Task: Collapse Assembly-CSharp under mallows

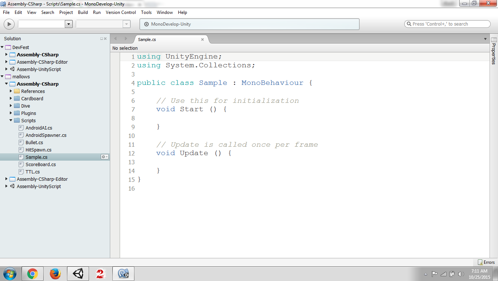Action: click(7, 84)
